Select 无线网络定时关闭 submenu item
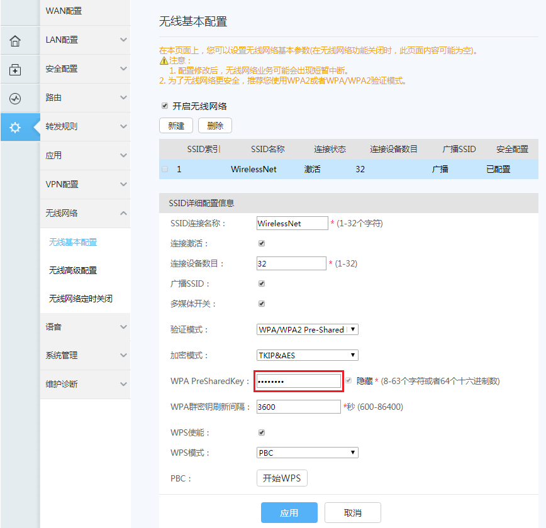Image resolution: width=546 pixels, height=528 pixels. (81, 299)
